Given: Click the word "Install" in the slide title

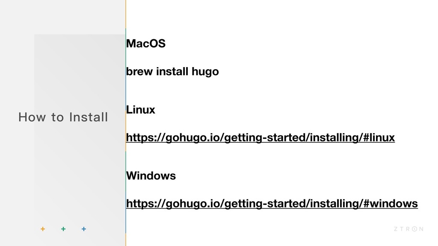Looking at the screenshot, I should coord(89,117).
